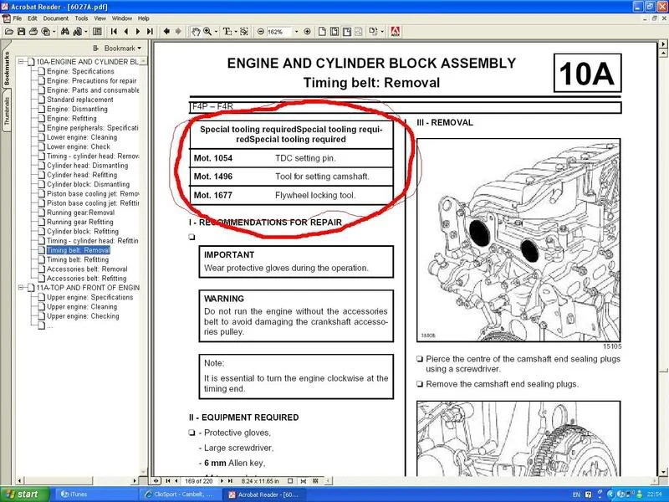Click the Save a copy floppy icon

[x=21, y=32]
